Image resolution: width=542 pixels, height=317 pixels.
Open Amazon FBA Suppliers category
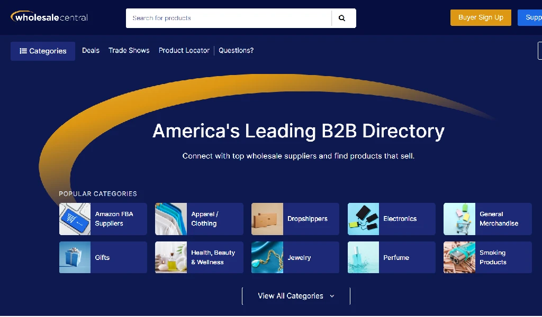(114, 219)
